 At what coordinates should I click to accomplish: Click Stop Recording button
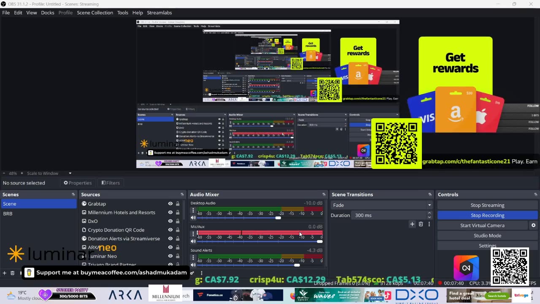click(x=487, y=215)
